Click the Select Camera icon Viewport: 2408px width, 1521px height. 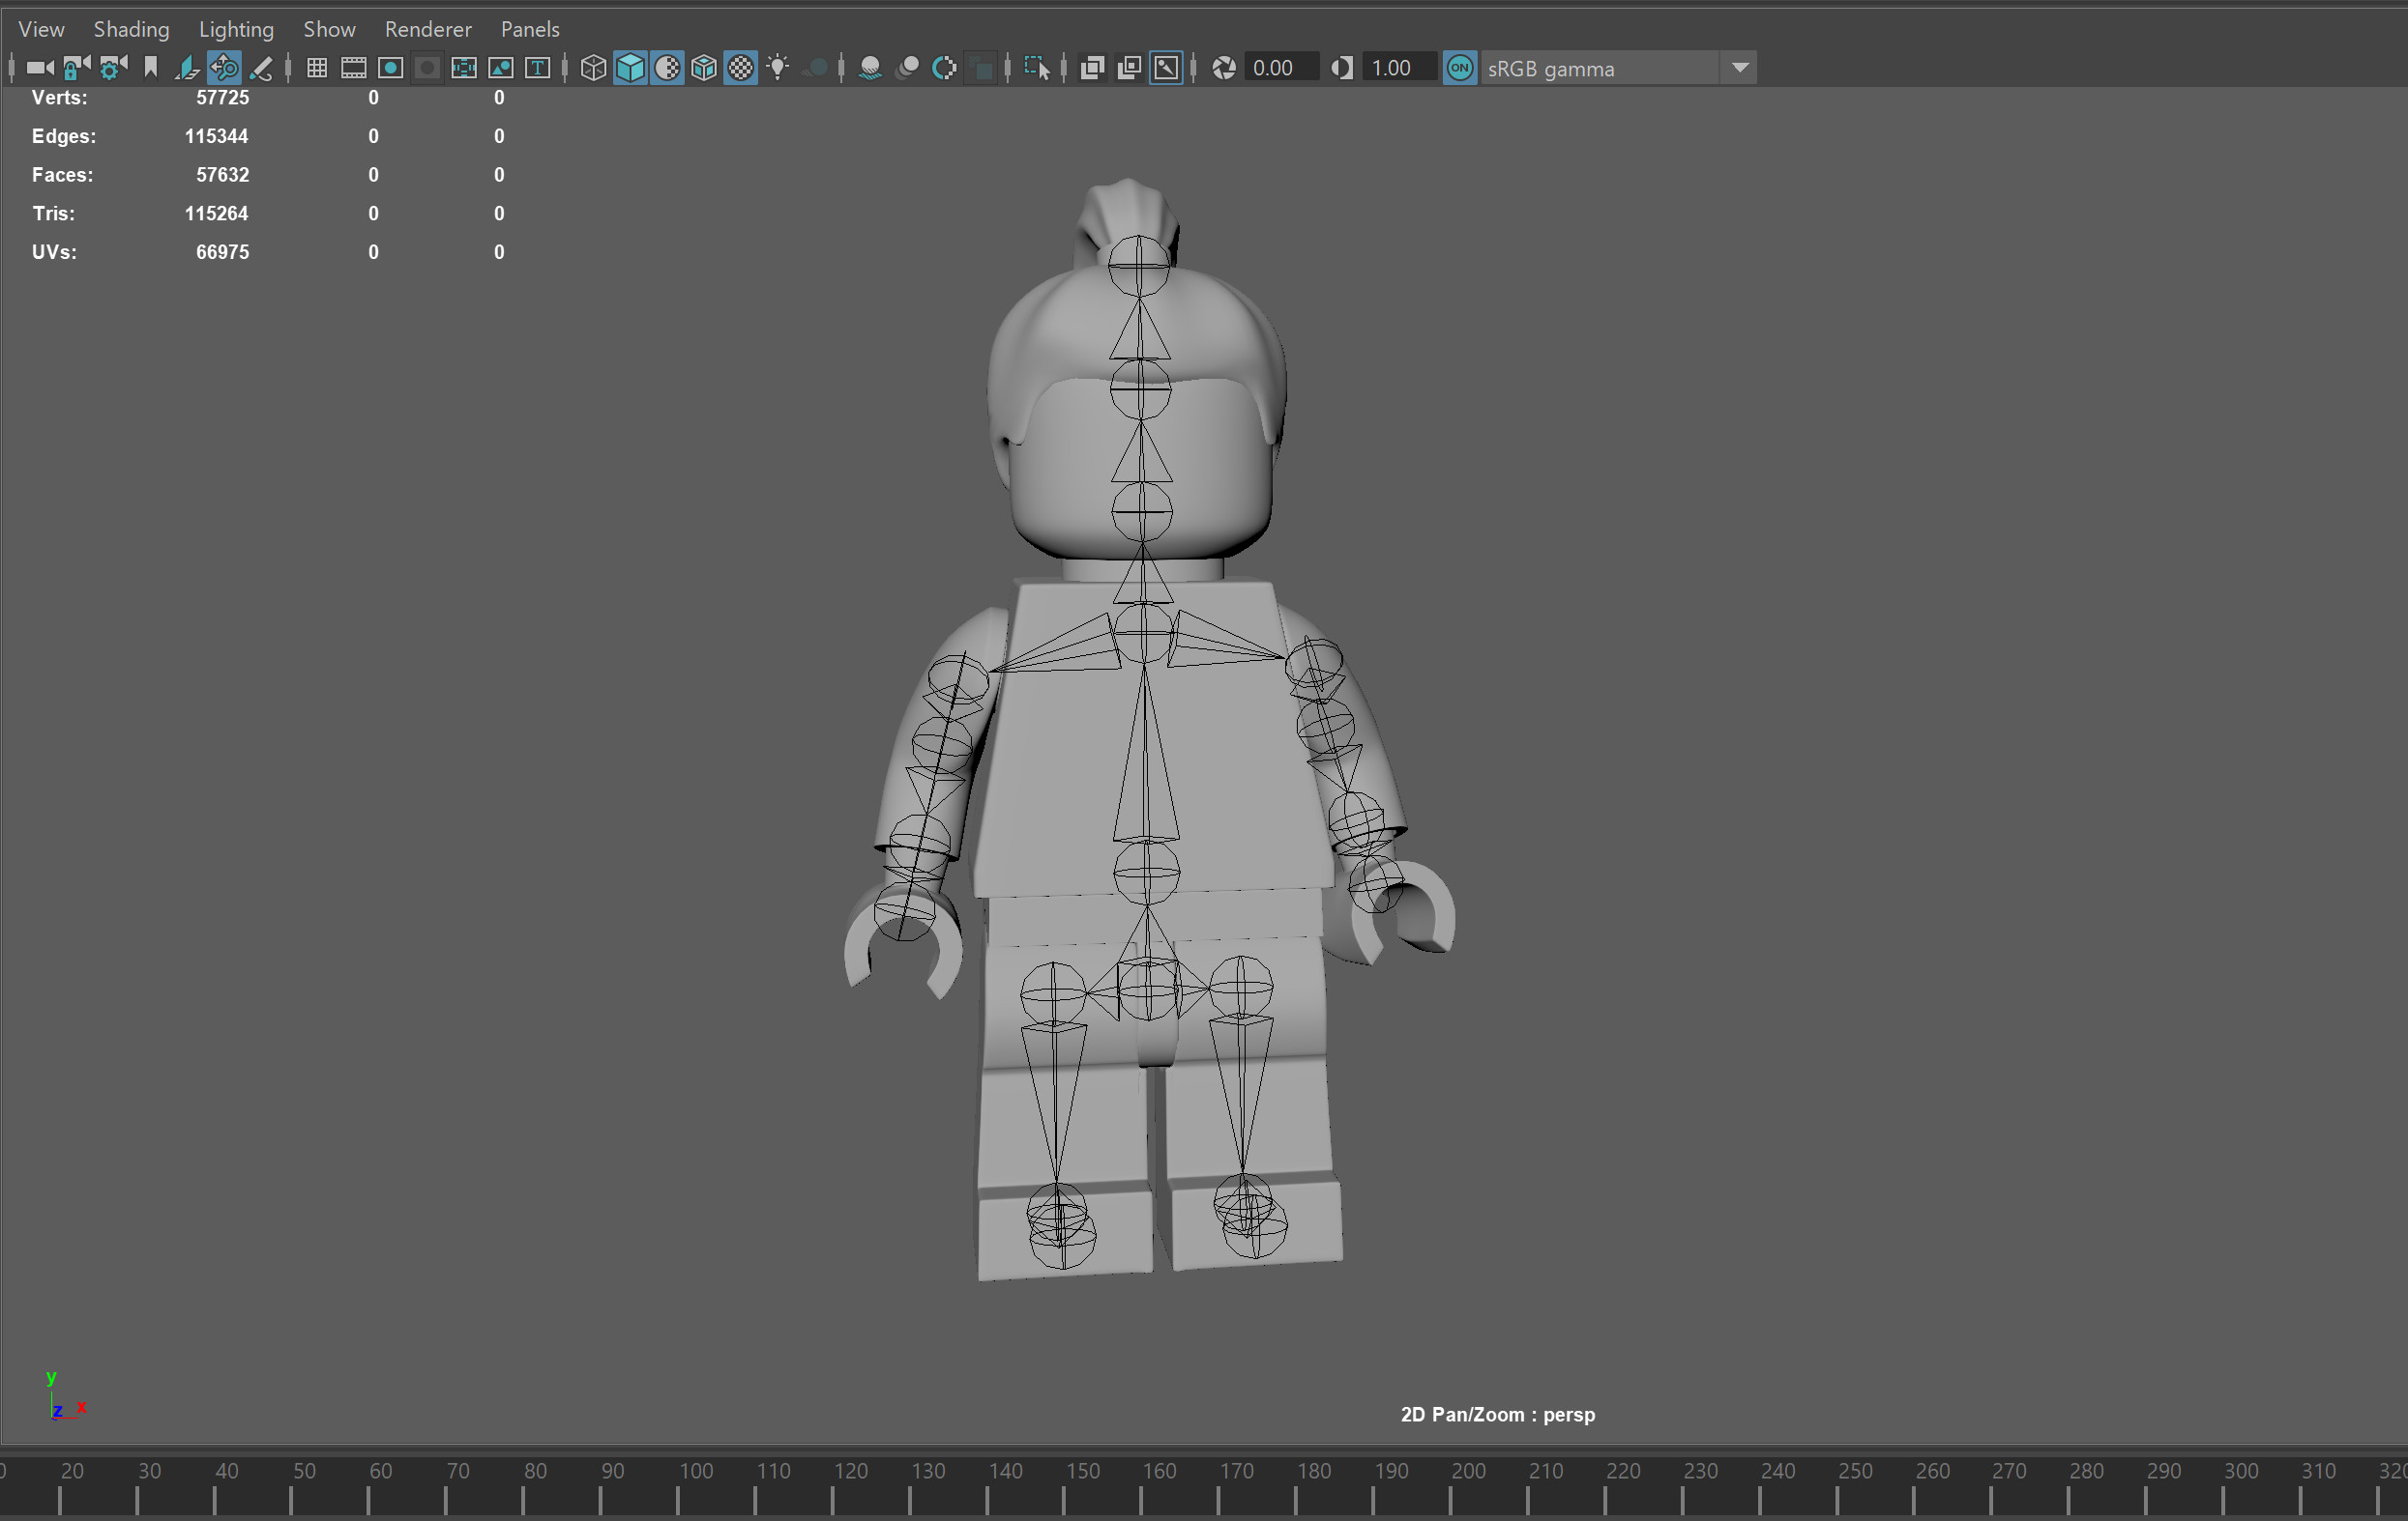(x=40, y=68)
